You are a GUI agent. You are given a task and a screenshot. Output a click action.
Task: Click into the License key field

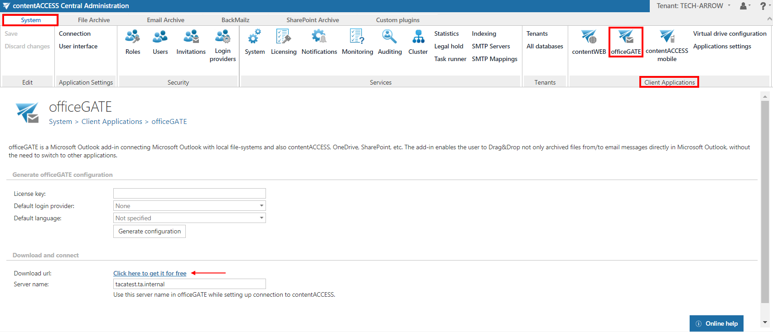tap(189, 194)
